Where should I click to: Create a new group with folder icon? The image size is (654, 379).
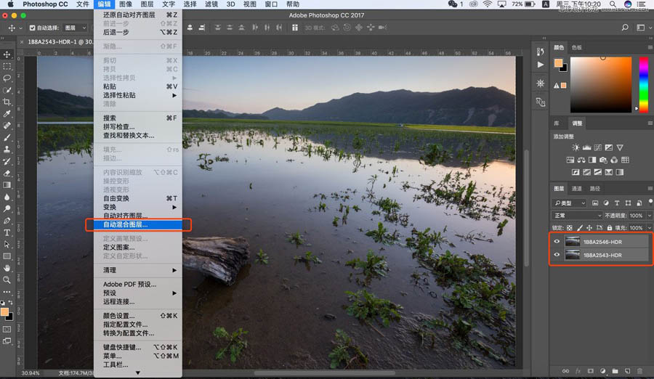(x=615, y=371)
